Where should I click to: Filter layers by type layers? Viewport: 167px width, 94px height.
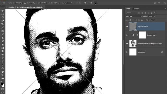pyautogui.click(x=145, y=13)
